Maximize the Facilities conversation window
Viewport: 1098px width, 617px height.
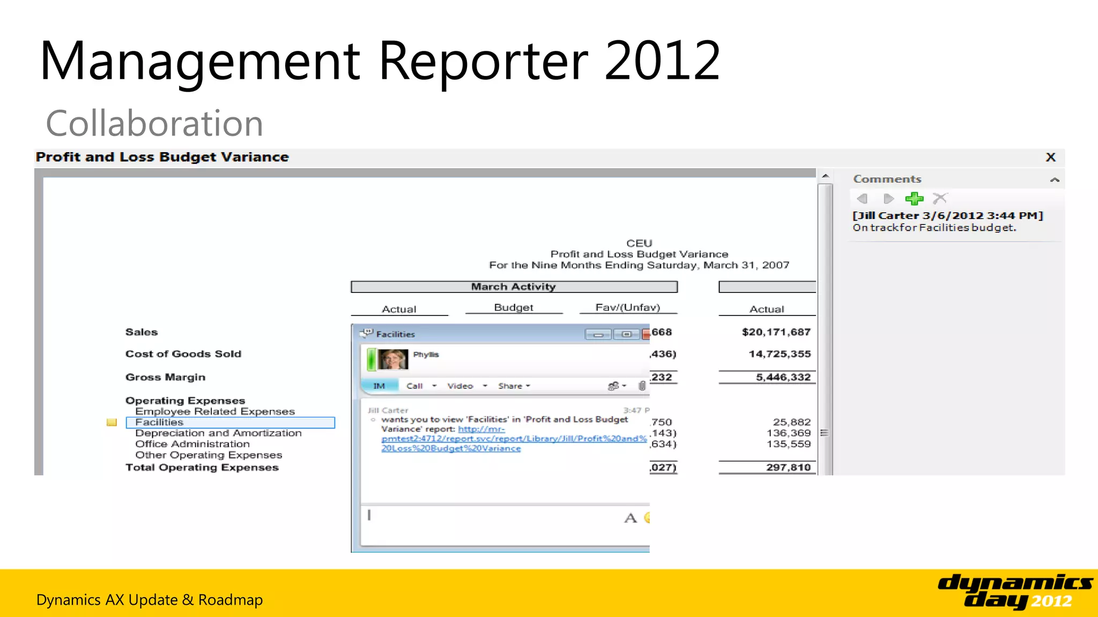click(x=626, y=334)
